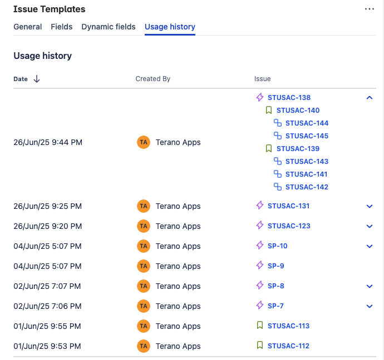Sort by Date using the arrow icon
The height and width of the screenshot is (360, 384).
tap(37, 79)
